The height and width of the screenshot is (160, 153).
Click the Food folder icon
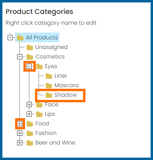[x=30, y=124]
